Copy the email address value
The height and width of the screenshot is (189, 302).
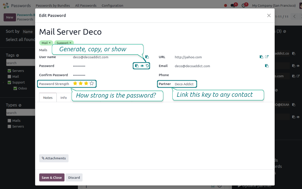[267, 66]
